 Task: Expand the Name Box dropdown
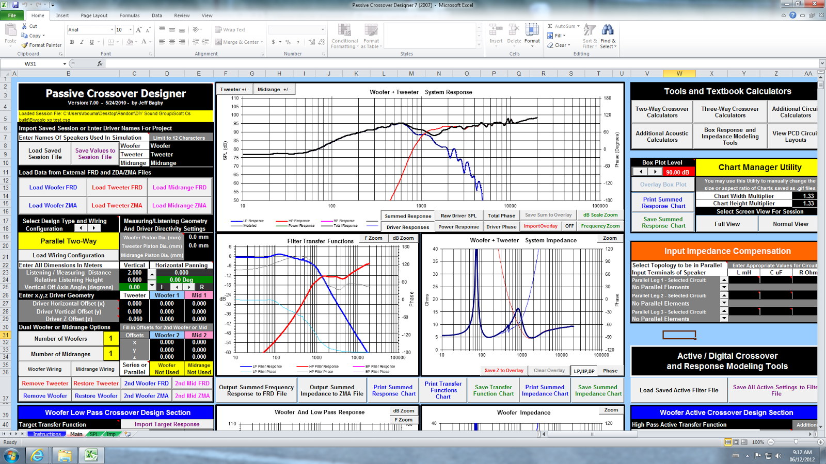tap(65, 64)
